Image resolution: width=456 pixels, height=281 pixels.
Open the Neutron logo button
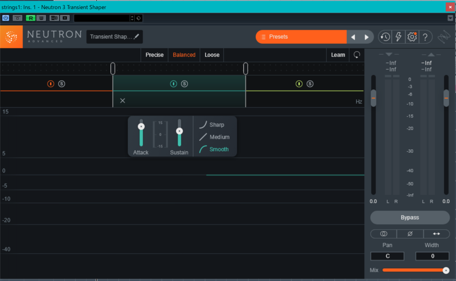11,37
